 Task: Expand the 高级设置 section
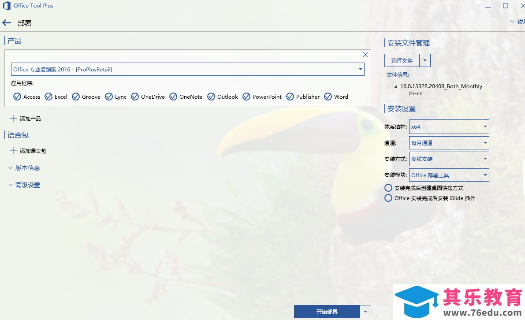click(24, 185)
